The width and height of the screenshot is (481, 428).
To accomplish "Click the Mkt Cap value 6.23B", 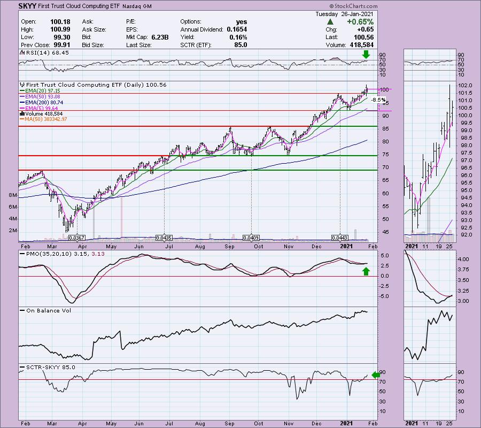I will (160, 37).
